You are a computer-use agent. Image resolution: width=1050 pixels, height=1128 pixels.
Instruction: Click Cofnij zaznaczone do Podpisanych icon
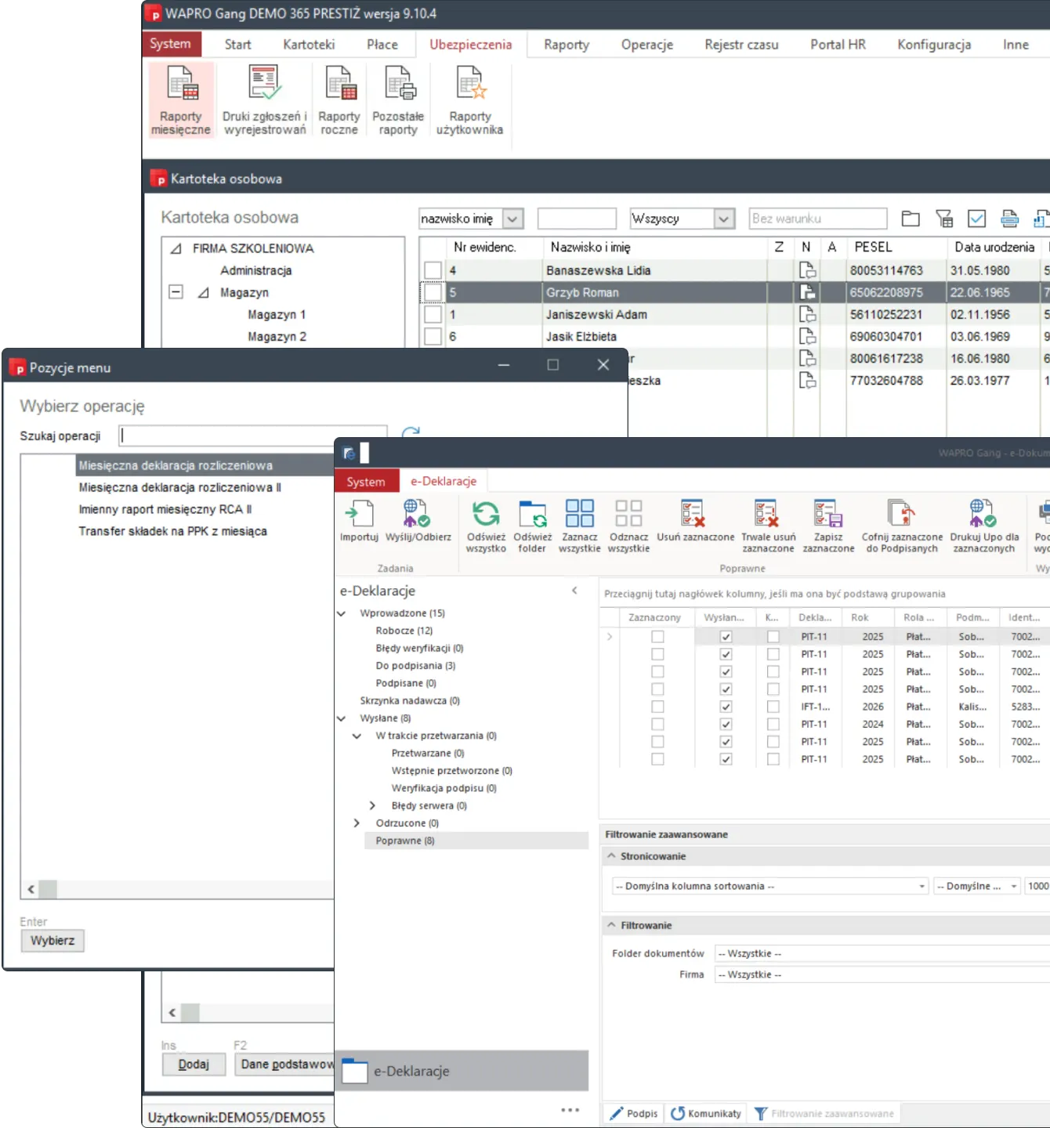[x=902, y=526]
